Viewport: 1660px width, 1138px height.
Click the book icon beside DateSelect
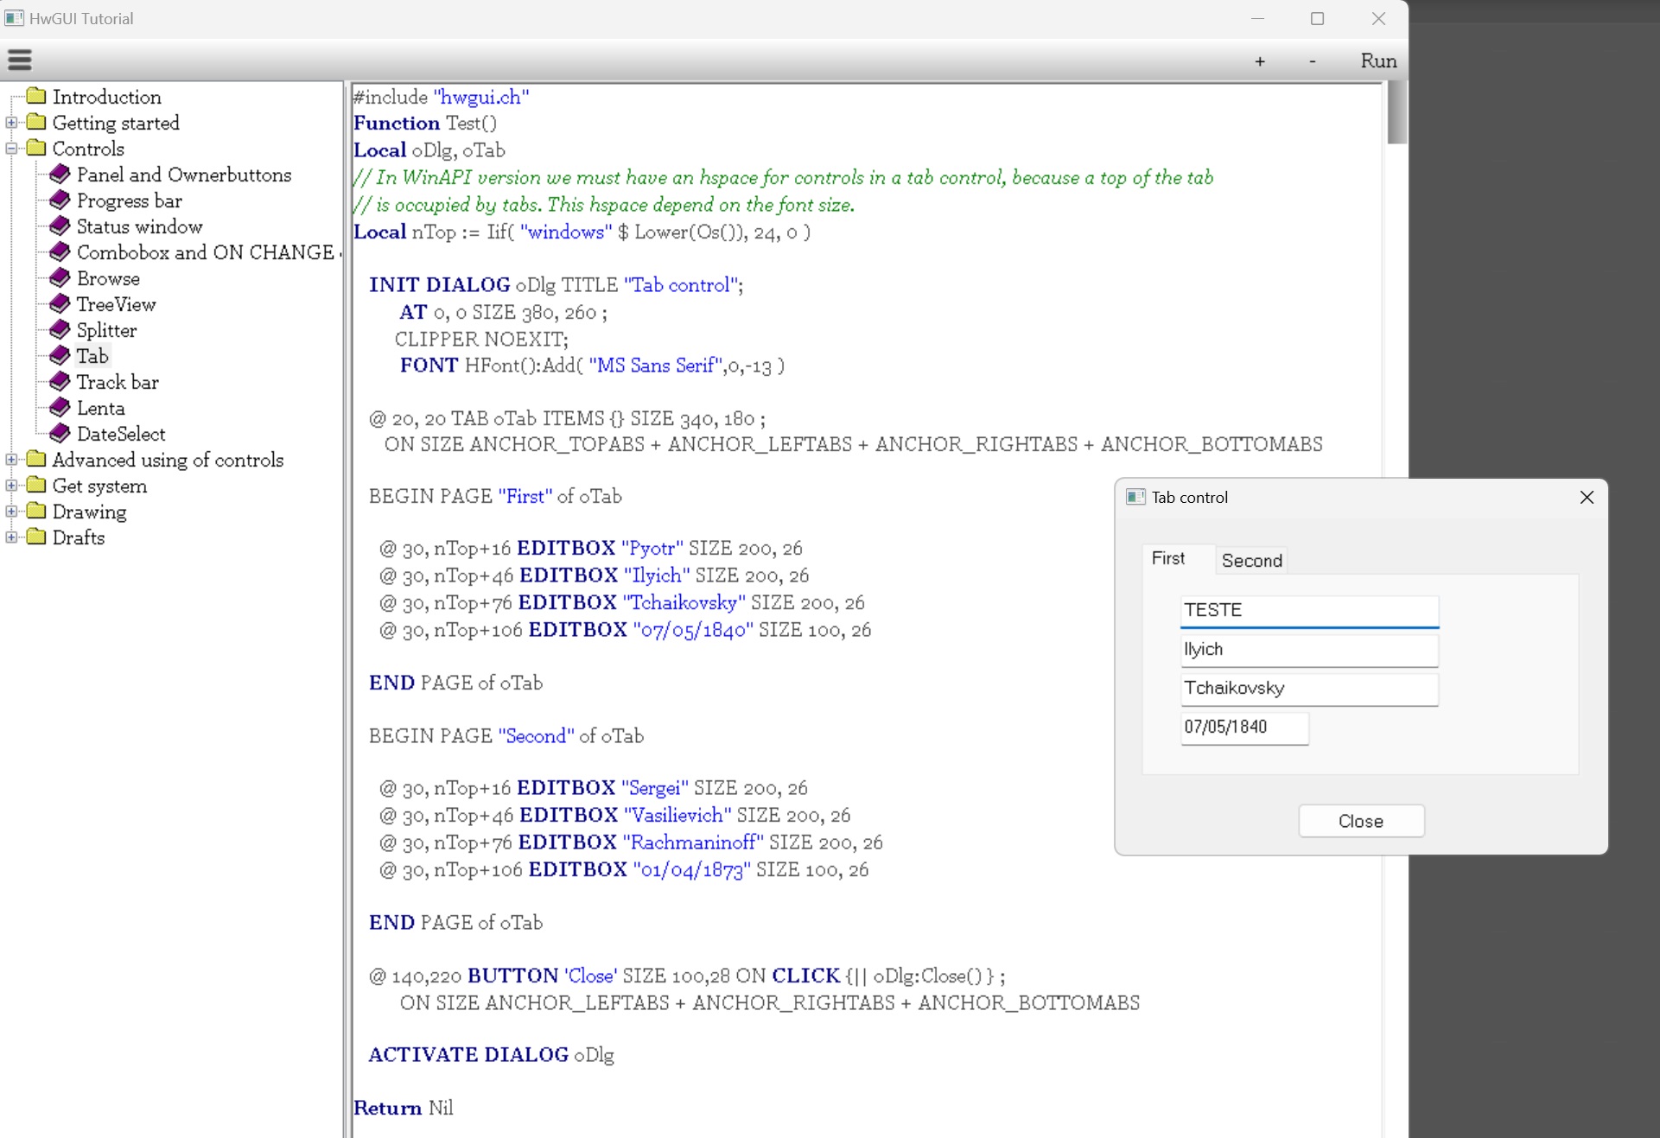point(60,434)
